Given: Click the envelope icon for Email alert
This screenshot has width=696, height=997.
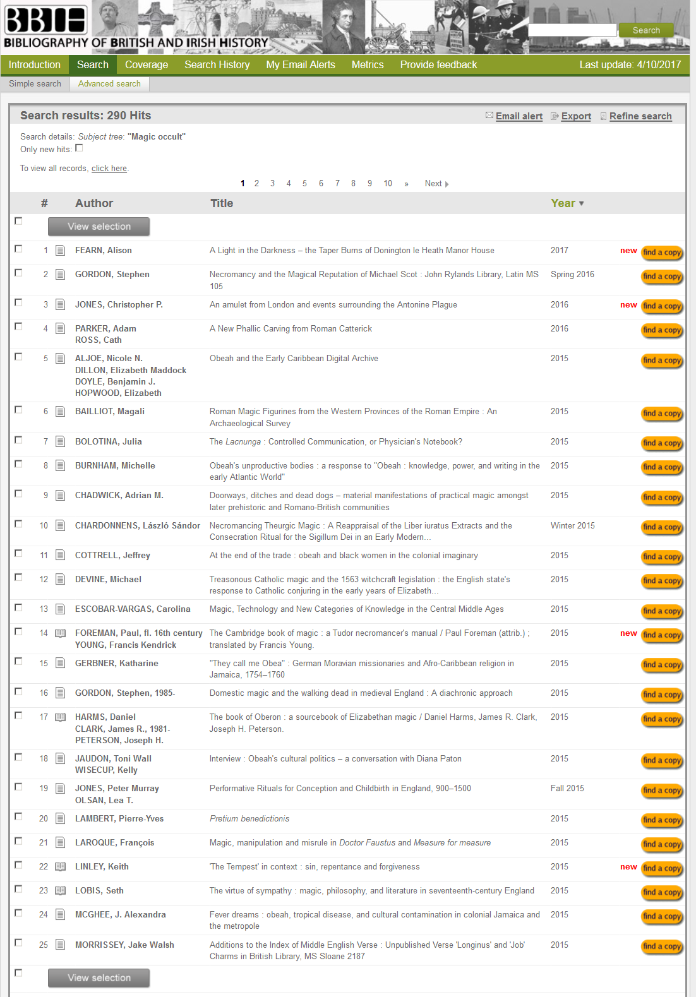Looking at the screenshot, I should coord(489,116).
